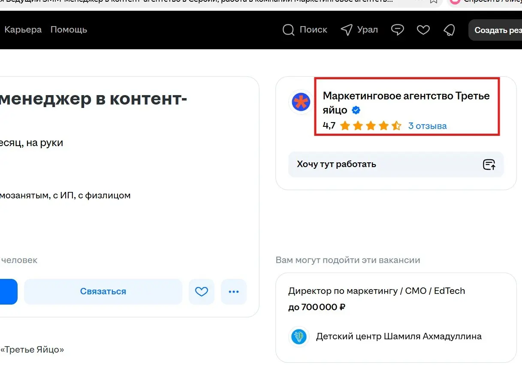This screenshot has width=522, height=365.
Task: Open company Маркетинговое агентство Третье яйцо
Action: coord(406,102)
